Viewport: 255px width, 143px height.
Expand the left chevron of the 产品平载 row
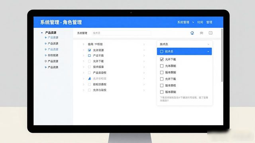(x=83, y=56)
